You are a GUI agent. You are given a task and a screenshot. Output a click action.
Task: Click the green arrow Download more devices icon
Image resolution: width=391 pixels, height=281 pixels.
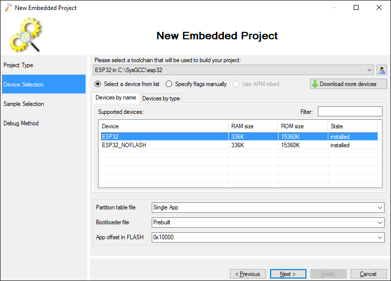(x=314, y=84)
